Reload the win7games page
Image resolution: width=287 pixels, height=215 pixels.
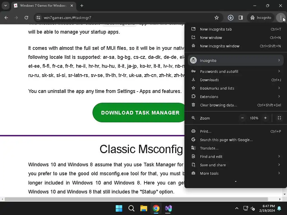pos(26,18)
